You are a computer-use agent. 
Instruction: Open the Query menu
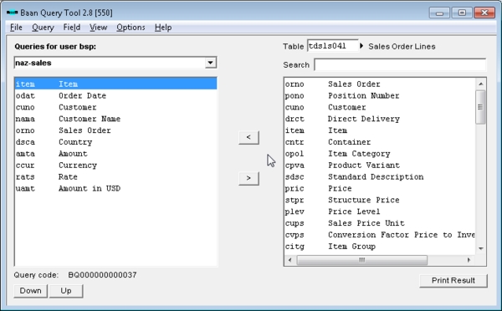coord(43,28)
